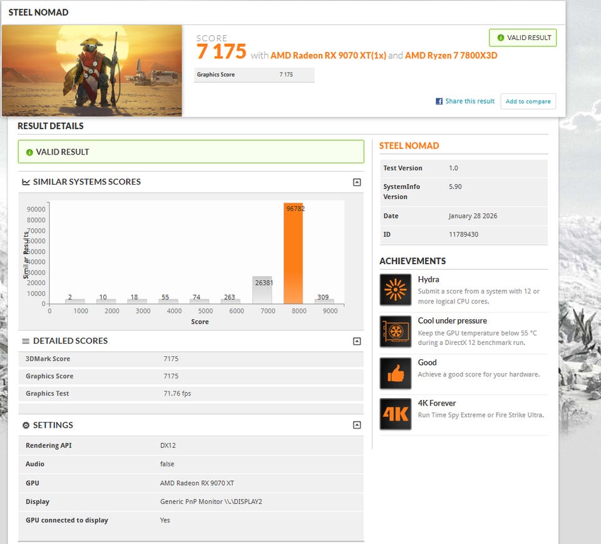Click the Cool under pressure achievement icon
Viewport: 601px width, 544px height.
click(x=395, y=331)
